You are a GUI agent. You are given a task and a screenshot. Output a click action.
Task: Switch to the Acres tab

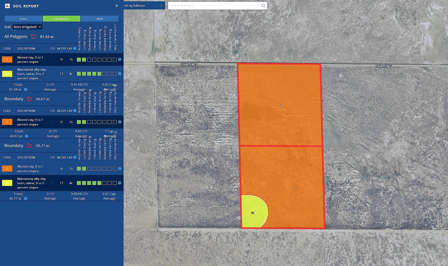click(x=23, y=19)
